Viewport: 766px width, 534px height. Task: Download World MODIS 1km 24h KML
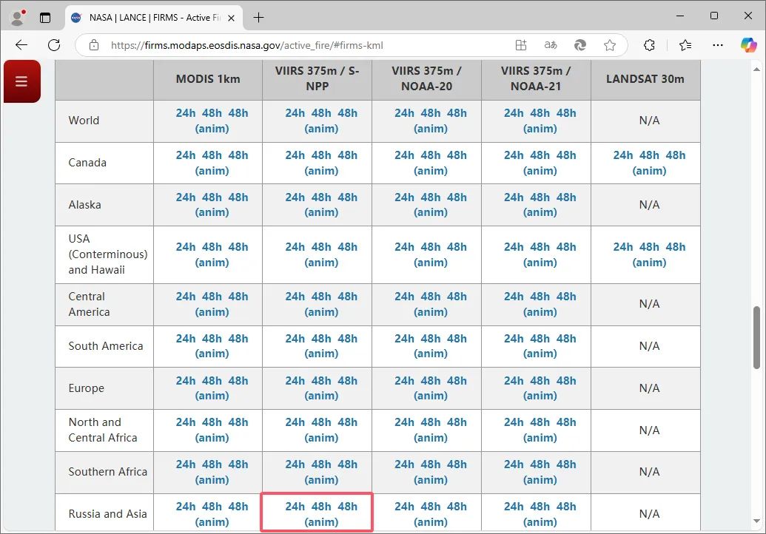tap(186, 113)
